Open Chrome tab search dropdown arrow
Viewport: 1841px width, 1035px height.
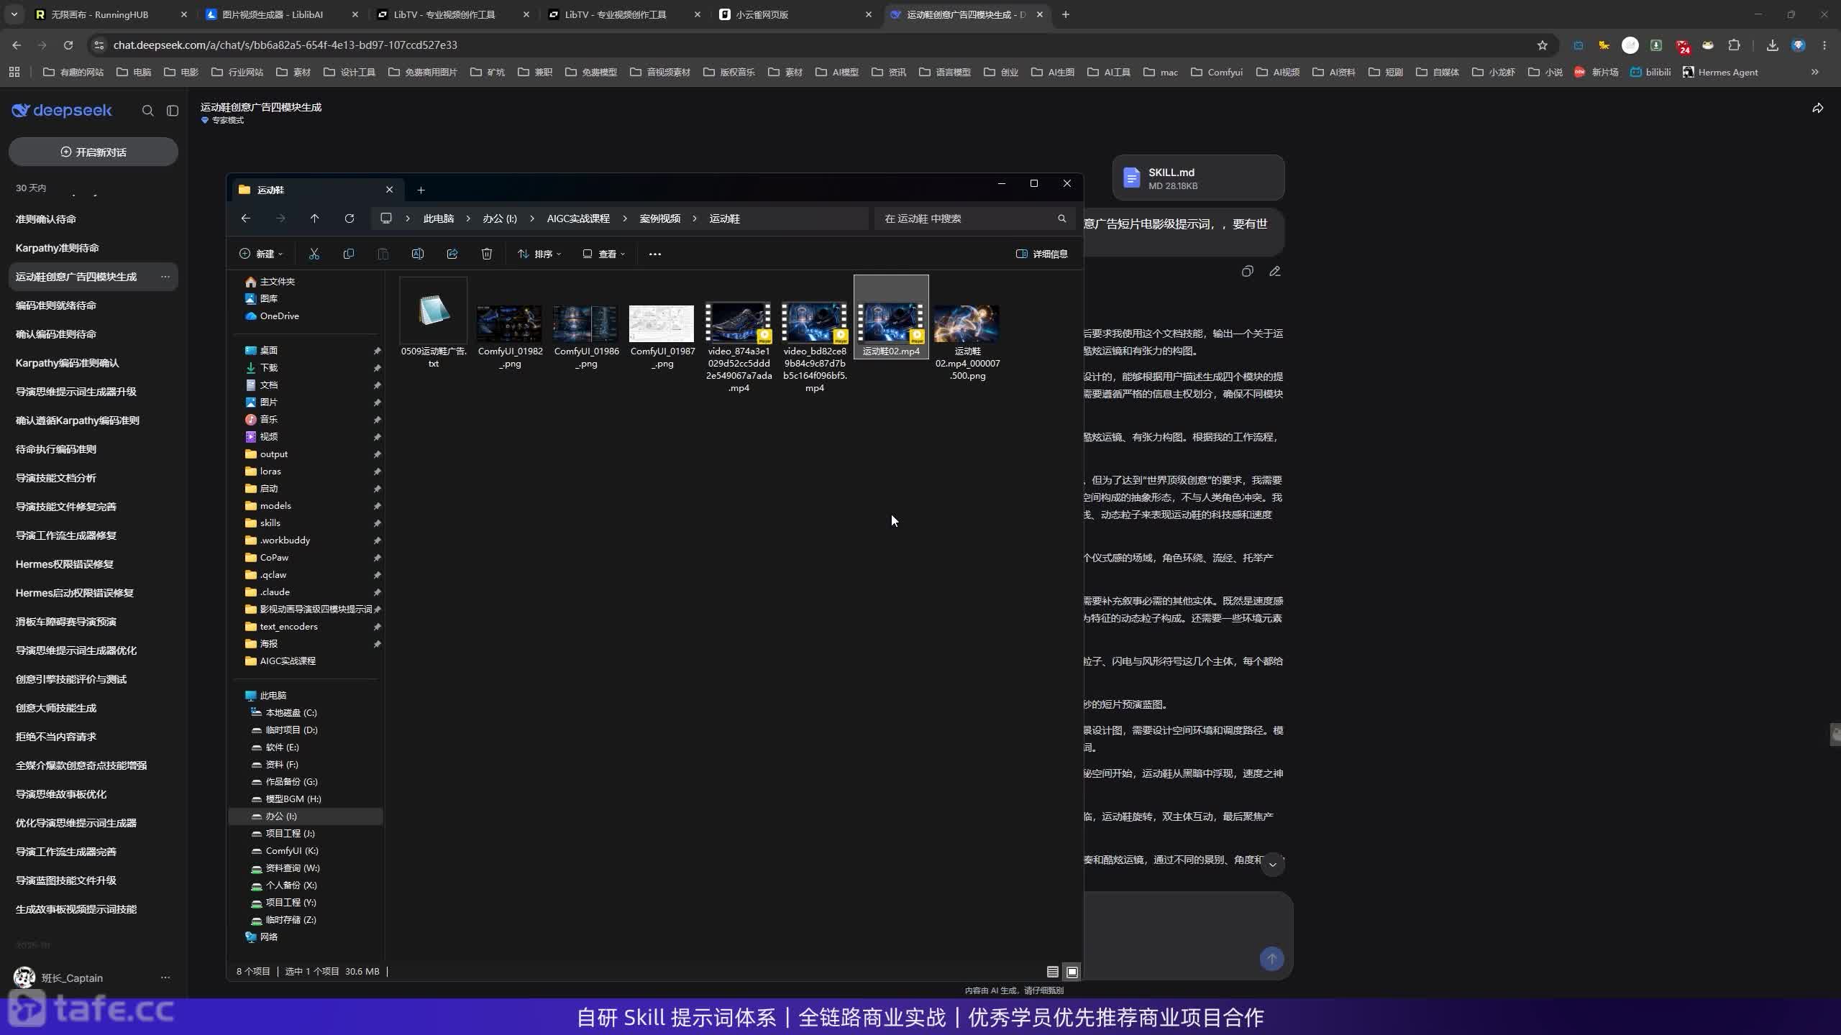click(14, 14)
